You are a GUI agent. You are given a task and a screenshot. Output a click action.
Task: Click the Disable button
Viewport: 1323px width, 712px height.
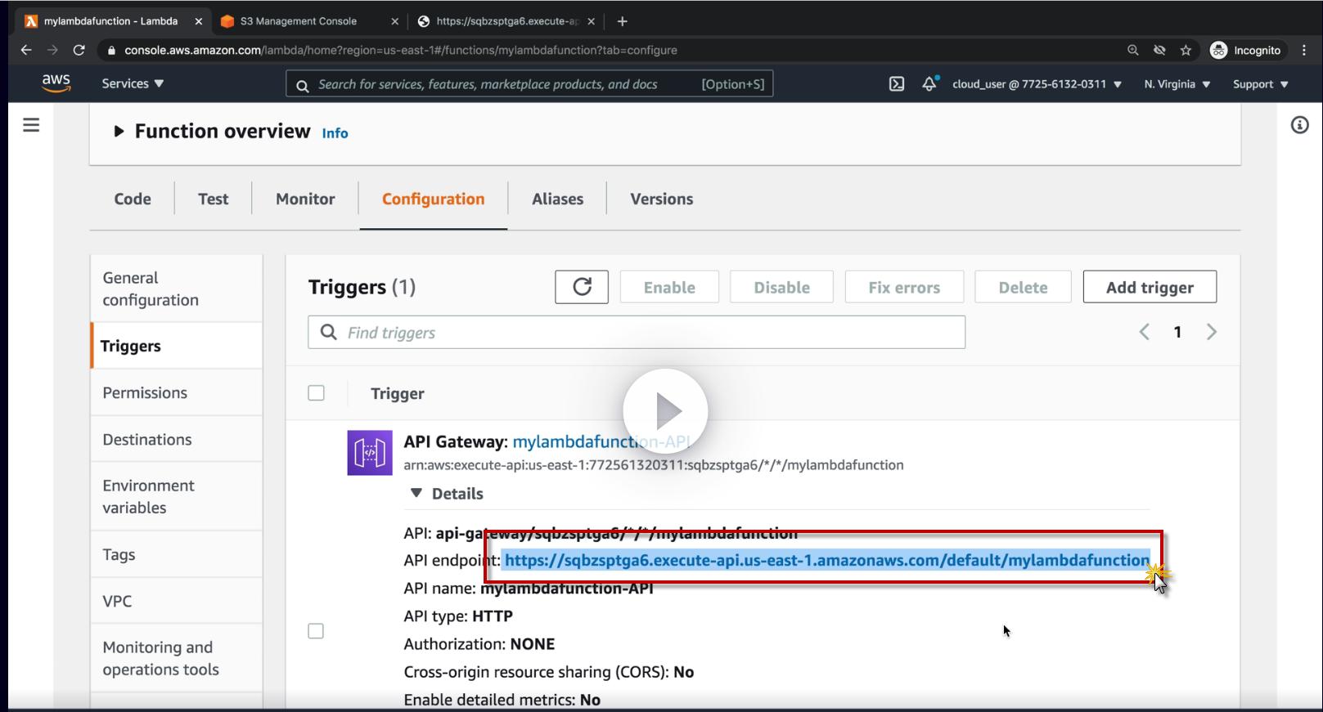tap(781, 287)
